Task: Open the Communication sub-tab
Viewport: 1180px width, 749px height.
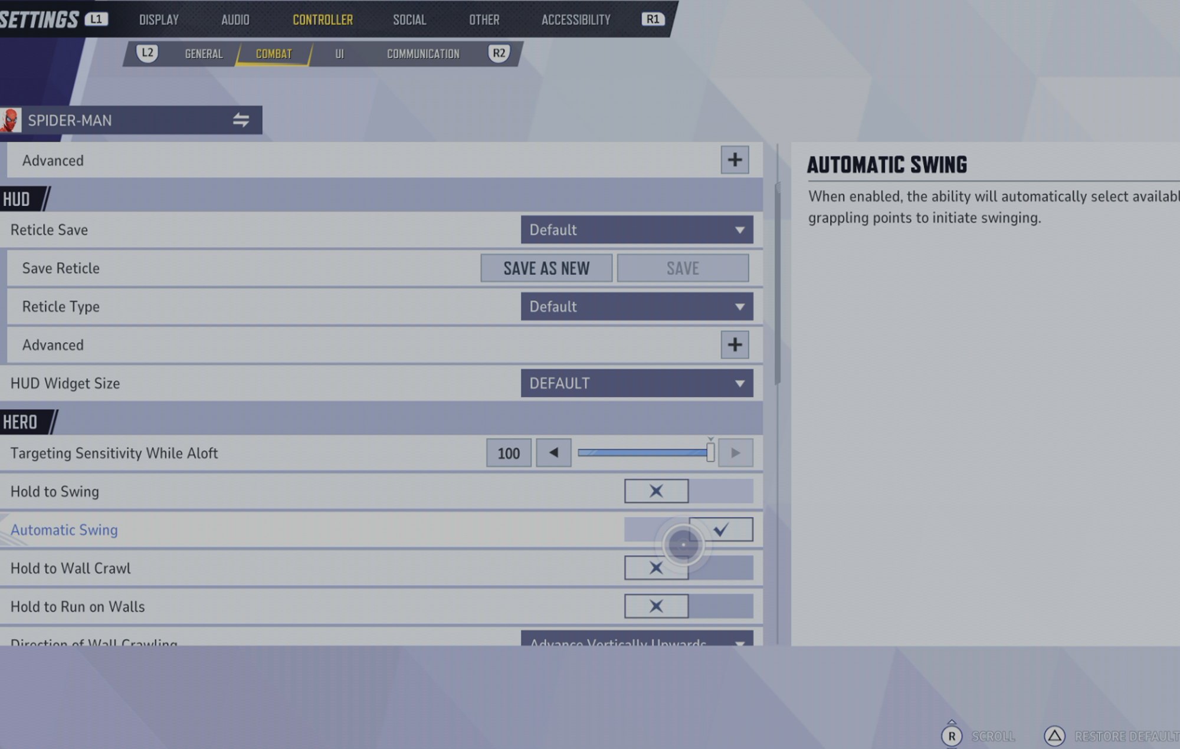Action: coord(423,54)
